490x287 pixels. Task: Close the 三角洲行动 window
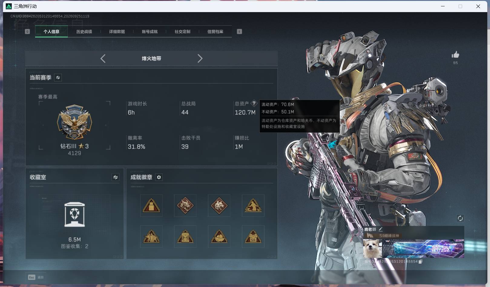tap(478, 6)
